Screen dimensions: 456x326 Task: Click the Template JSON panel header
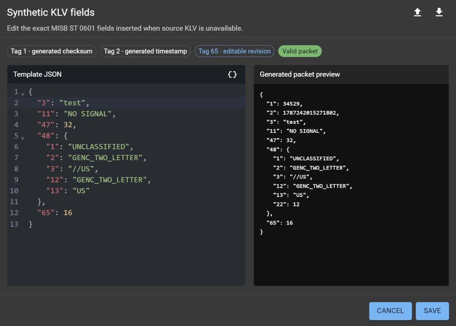pos(126,74)
